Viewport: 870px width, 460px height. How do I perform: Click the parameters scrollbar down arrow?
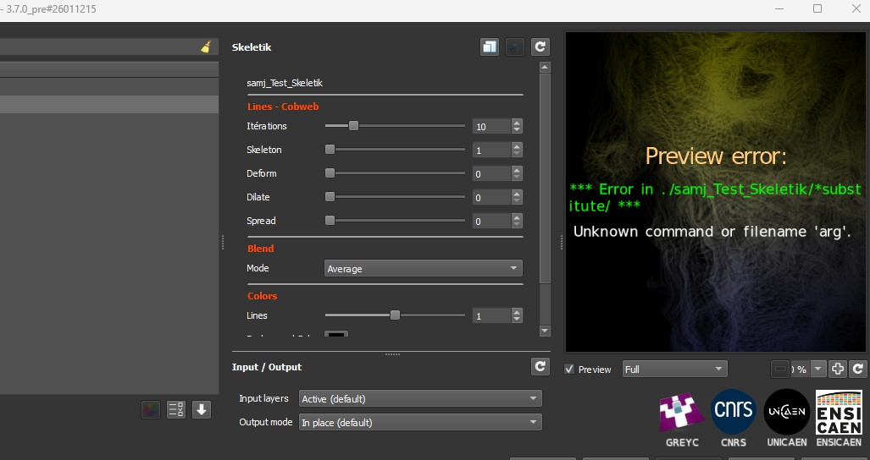[545, 331]
